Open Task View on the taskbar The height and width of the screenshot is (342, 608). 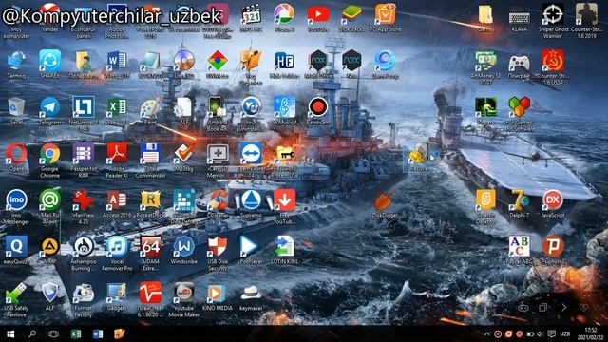pyautogui.click(x=53, y=333)
